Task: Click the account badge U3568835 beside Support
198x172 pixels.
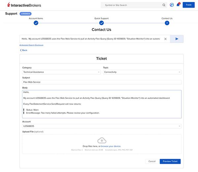Action: coord(25,14)
